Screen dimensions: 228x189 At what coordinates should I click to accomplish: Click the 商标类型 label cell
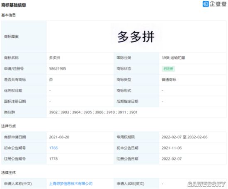pos(136,80)
